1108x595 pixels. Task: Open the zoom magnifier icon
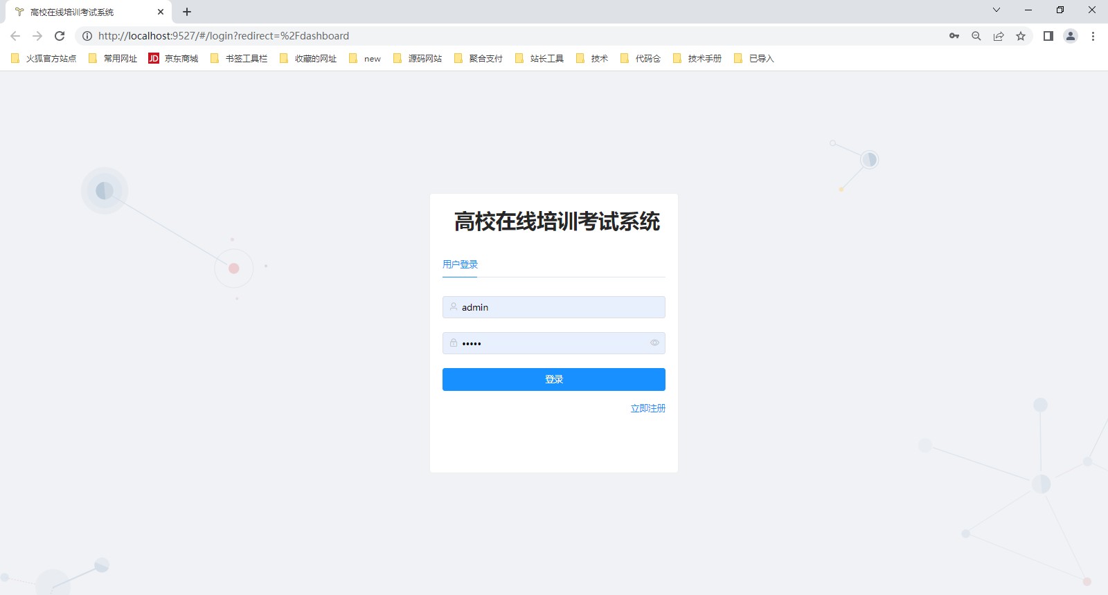coord(976,36)
